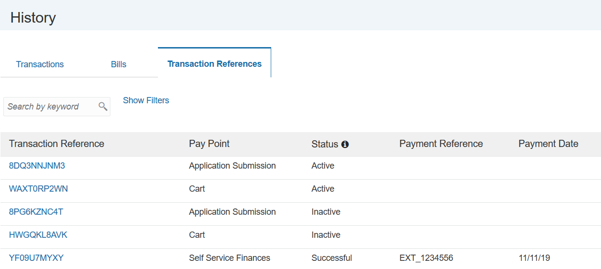Click the 11/11/19 payment date cell
Image resolution: width=601 pixels, height=269 pixels.
pyautogui.click(x=534, y=258)
